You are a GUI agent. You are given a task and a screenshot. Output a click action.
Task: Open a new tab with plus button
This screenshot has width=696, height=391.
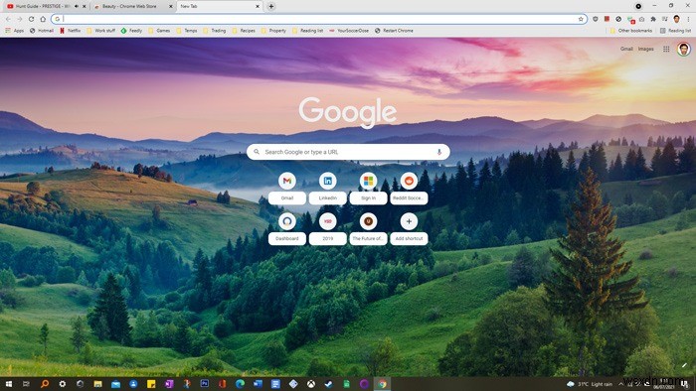click(x=270, y=6)
